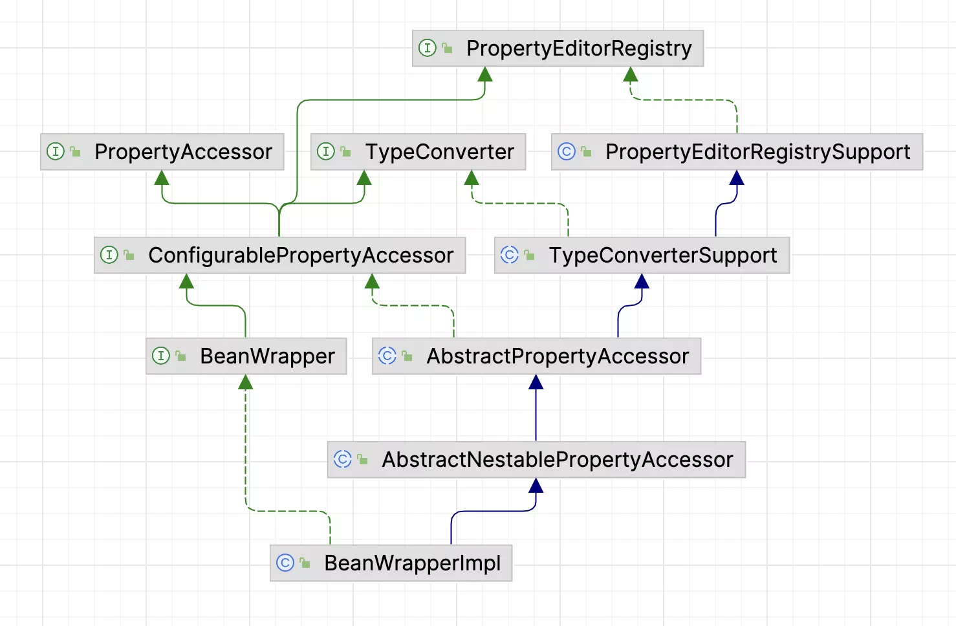Select the PropertyEditorRegistry node label

tap(579, 49)
